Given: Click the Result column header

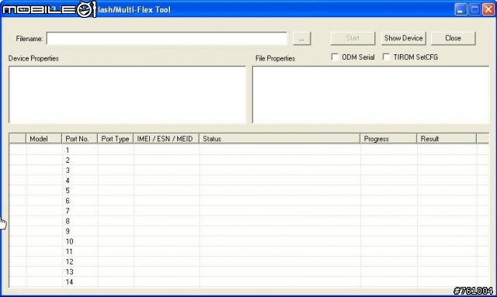Looking at the screenshot, I should [x=447, y=139].
